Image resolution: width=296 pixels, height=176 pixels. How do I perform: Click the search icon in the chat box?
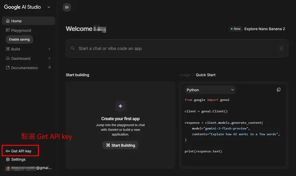[73, 49]
